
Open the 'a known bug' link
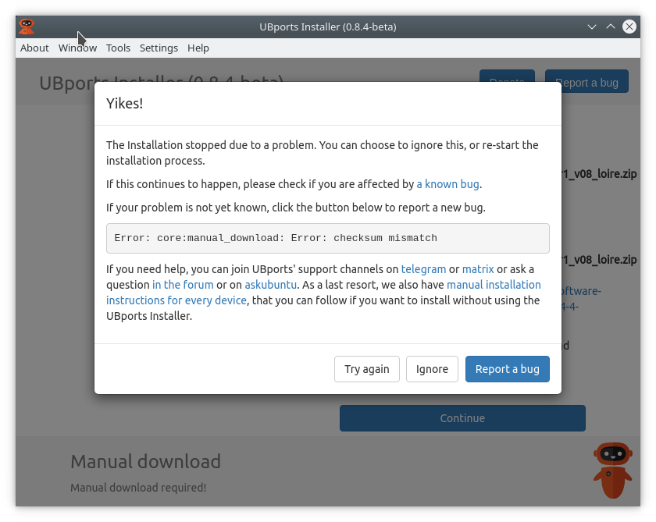pos(447,184)
